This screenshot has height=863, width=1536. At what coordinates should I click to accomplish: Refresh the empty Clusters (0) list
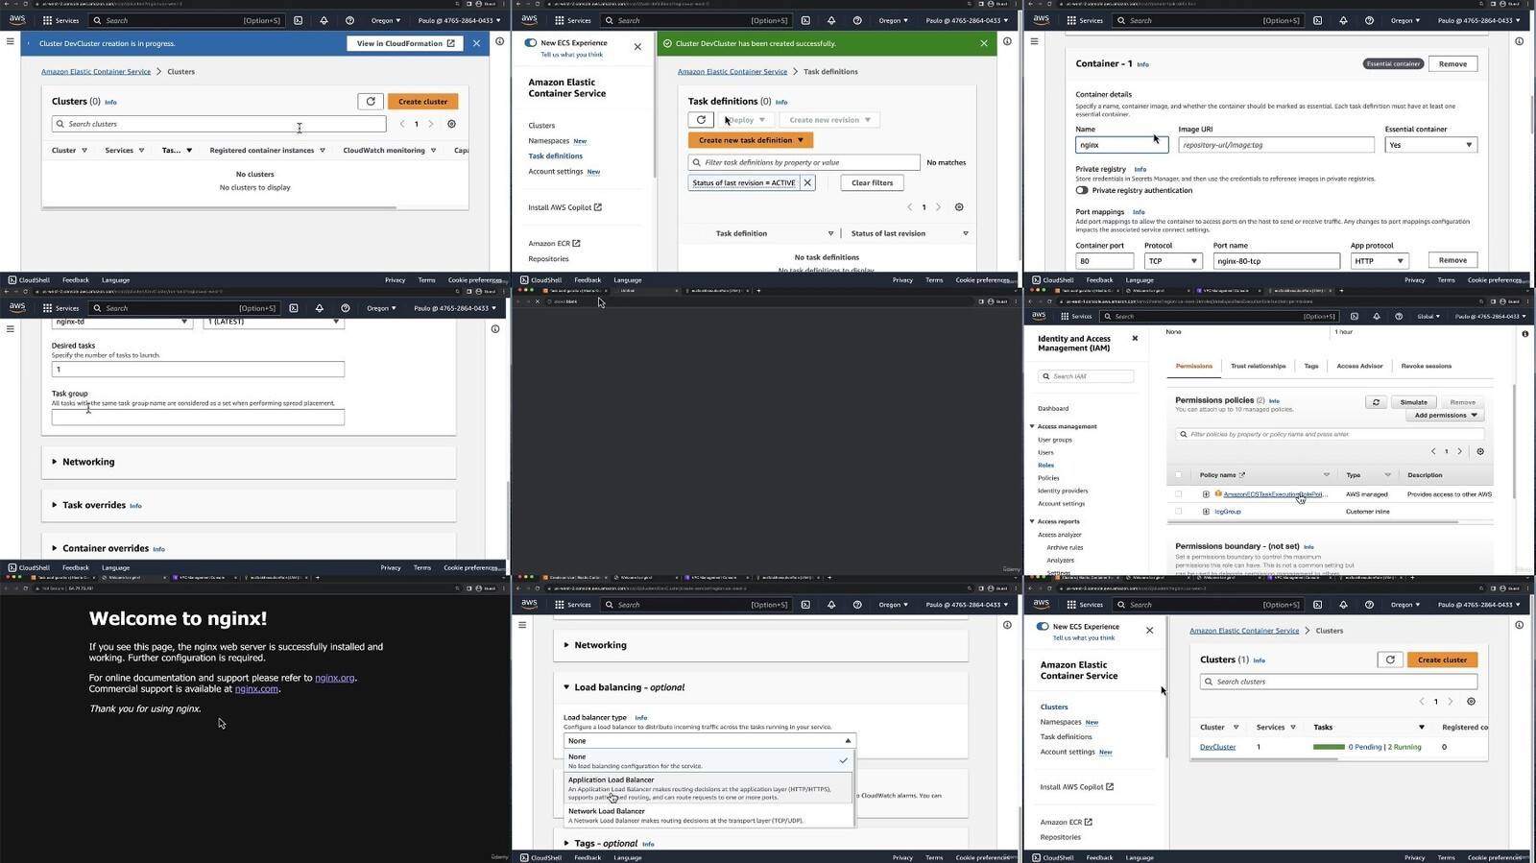coord(371,101)
